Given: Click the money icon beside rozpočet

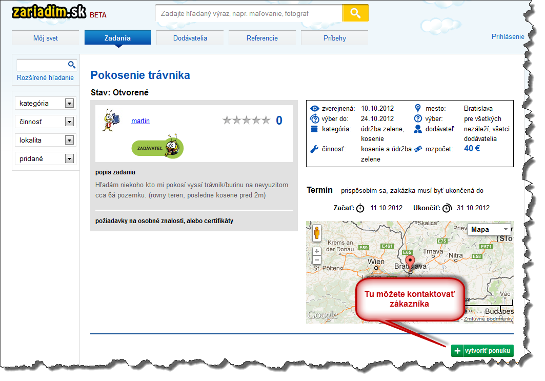Looking at the screenshot, I should [418, 149].
